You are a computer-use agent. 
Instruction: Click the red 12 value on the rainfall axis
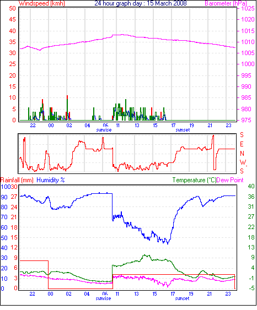14,248
